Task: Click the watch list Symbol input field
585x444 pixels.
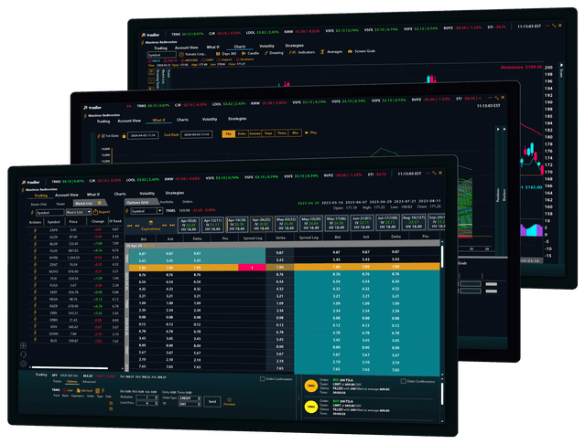Action: click(x=50, y=213)
